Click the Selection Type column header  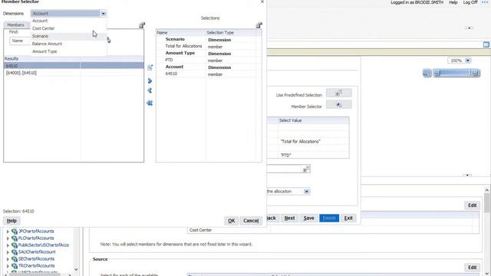(230, 32)
